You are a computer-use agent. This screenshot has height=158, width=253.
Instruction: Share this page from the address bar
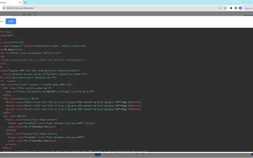220,8
